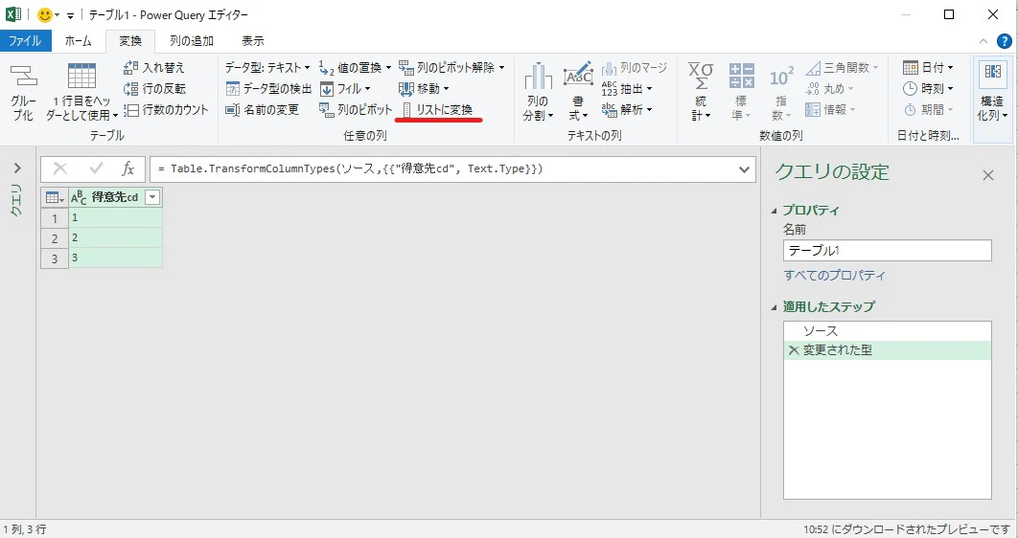The height and width of the screenshot is (538, 1018).
Task: Select row header 1 in the grid
Action: [55, 218]
